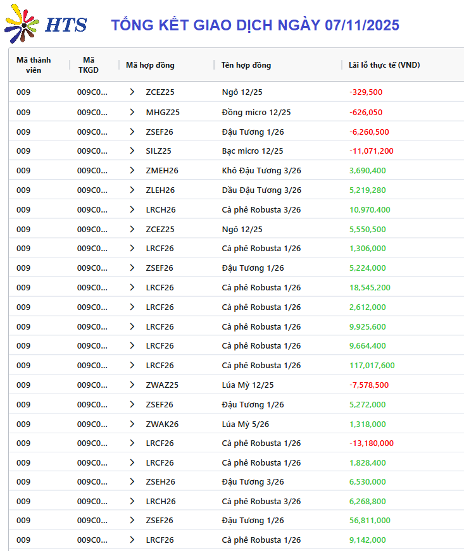Click the HTS logo

tap(46, 25)
